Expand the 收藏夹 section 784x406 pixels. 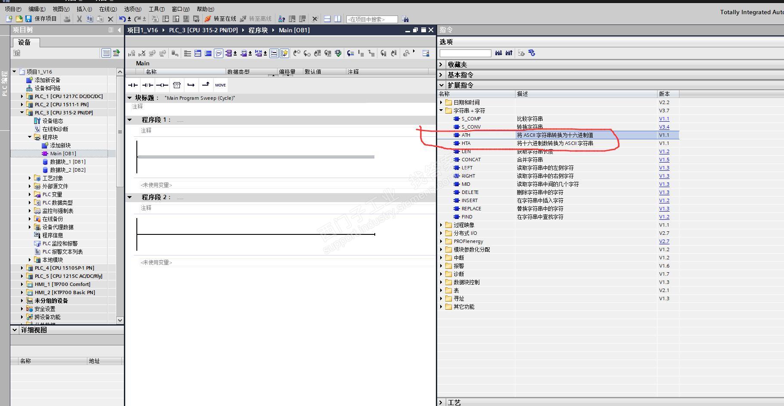point(441,65)
